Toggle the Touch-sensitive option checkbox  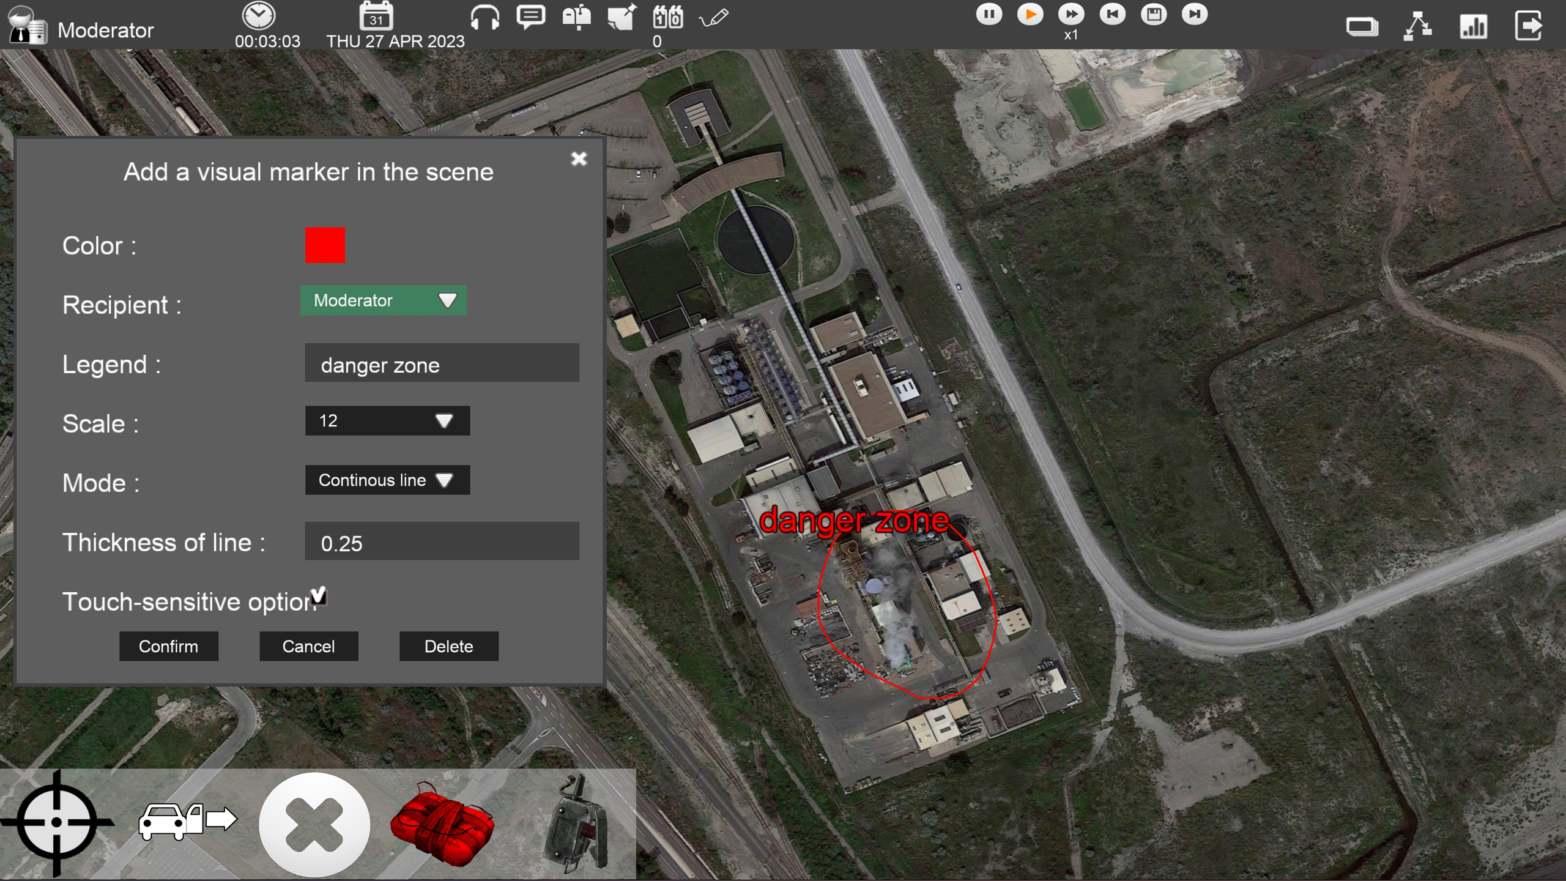click(319, 596)
